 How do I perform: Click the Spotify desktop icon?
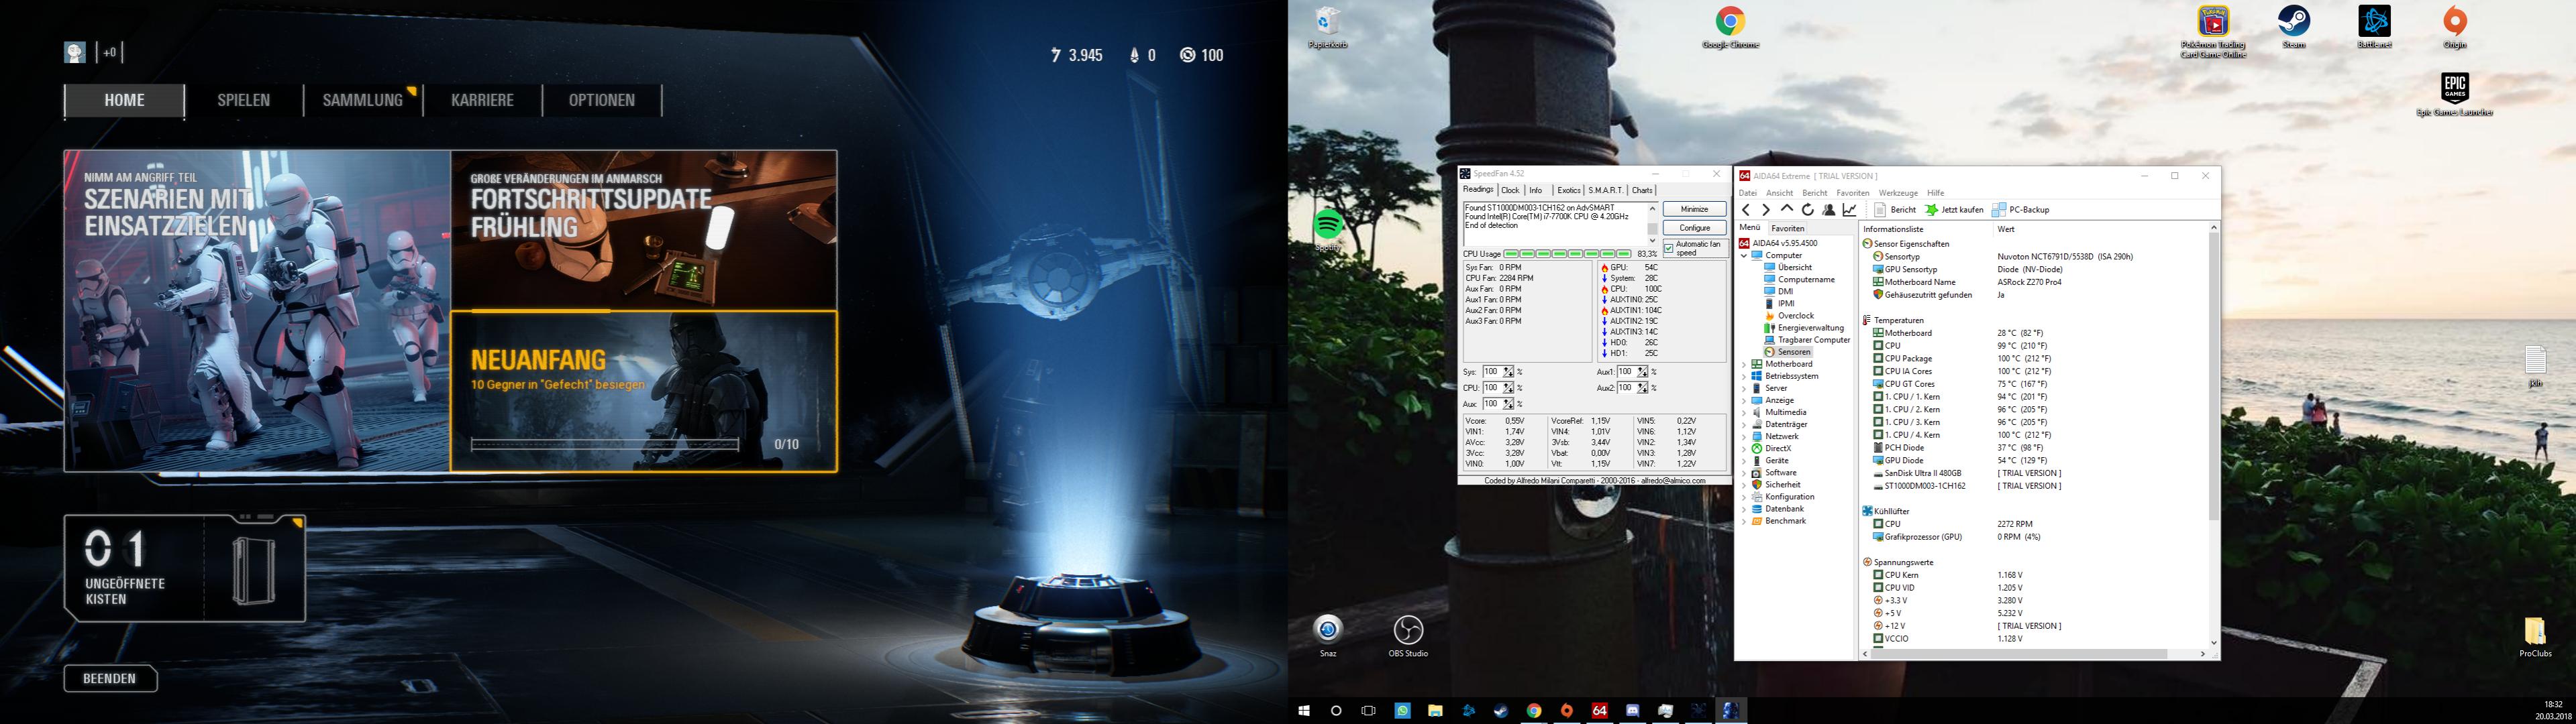(1328, 225)
